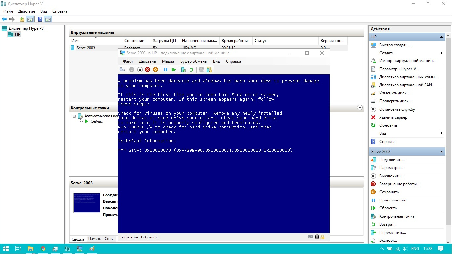Toggle the show/hide console tree icon
The height and width of the screenshot is (255, 455).
click(x=30, y=19)
